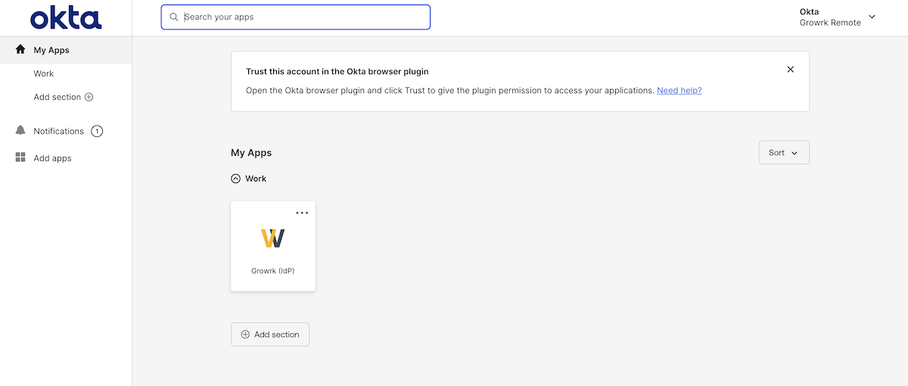Open Notifications from the sidebar

coord(58,131)
